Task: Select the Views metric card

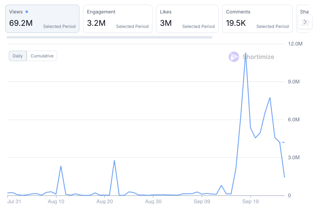Action: tap(42, 19)
